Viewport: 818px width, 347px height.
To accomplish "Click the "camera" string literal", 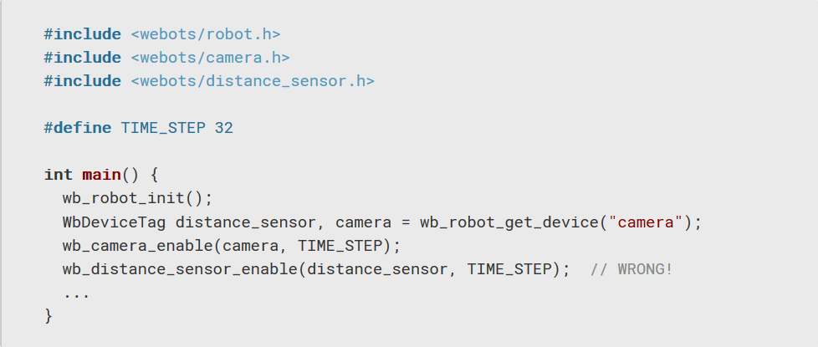I will (x=646, y=222).
